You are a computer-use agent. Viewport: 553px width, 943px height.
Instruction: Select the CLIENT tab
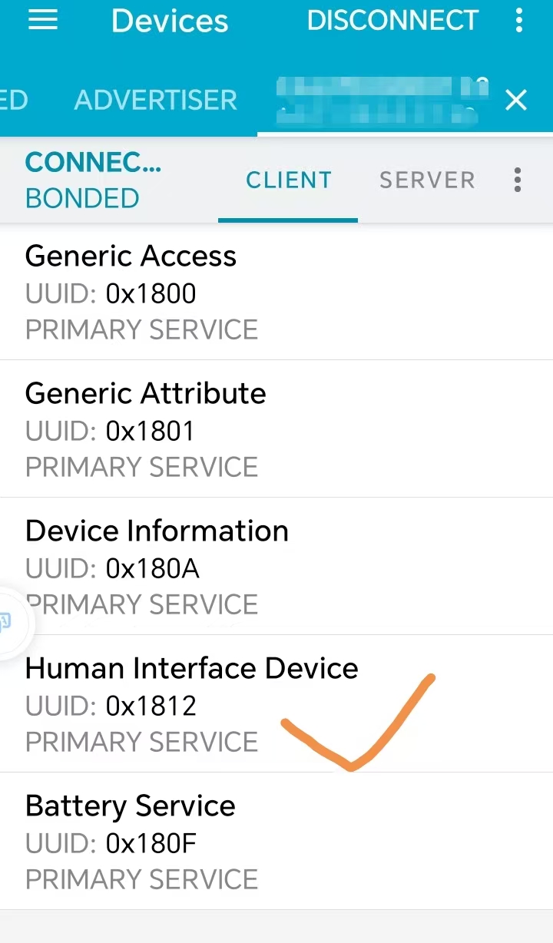[289, 180]
